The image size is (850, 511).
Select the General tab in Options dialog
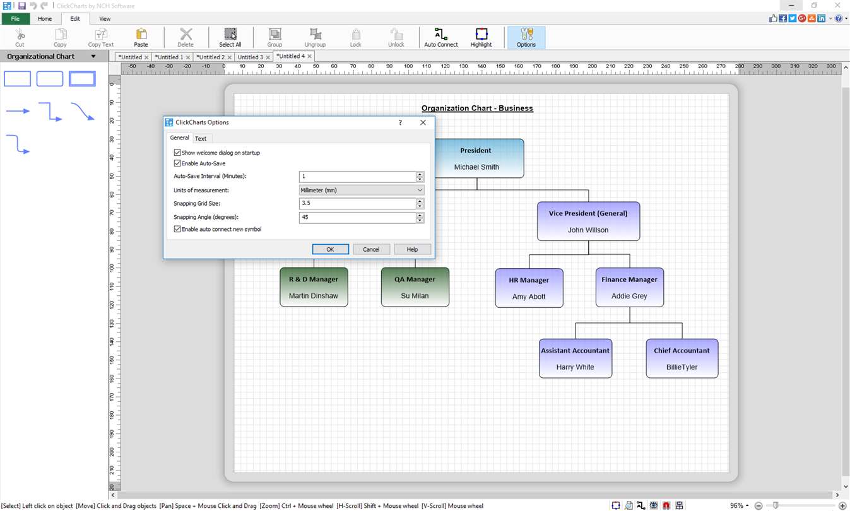click(x=179, y=138)
